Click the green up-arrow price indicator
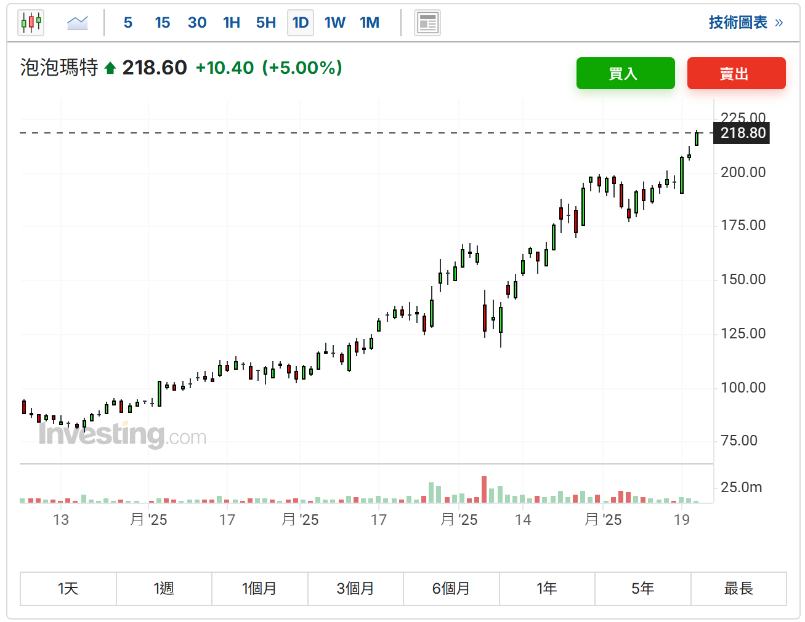 (x=110, y=68)
